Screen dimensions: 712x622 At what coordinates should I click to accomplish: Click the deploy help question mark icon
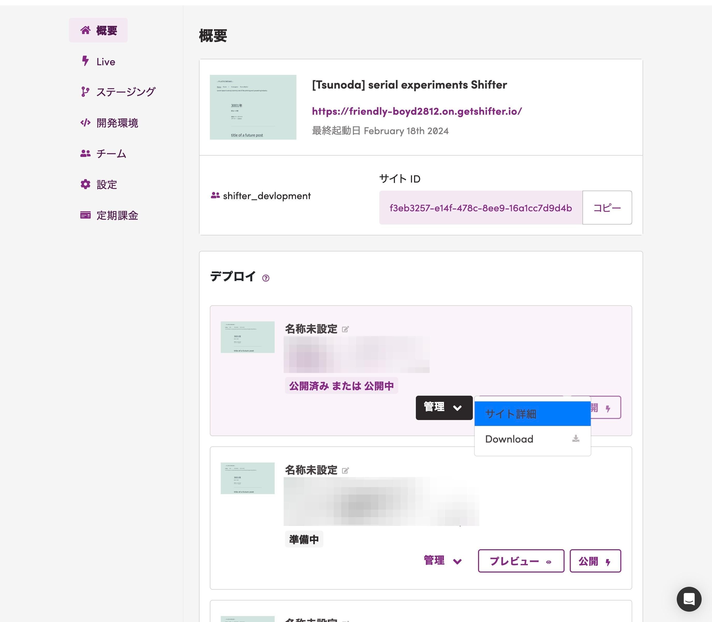click(x=266, y=278)
